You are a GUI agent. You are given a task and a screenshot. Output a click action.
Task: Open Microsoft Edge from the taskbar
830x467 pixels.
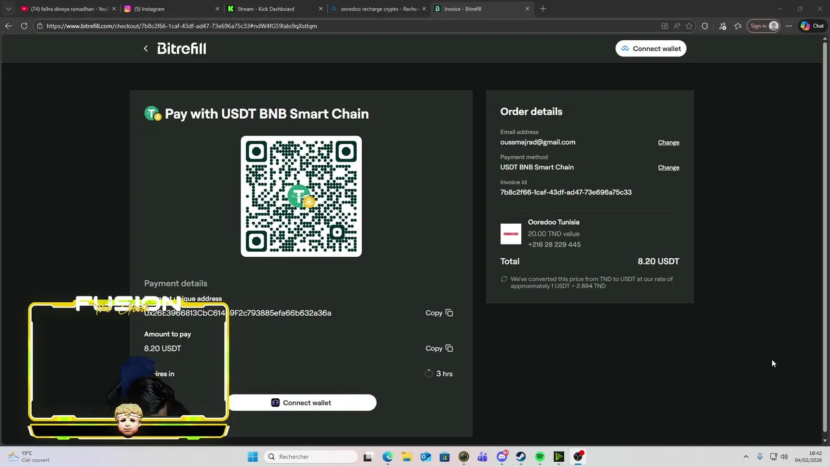point(388,457)
